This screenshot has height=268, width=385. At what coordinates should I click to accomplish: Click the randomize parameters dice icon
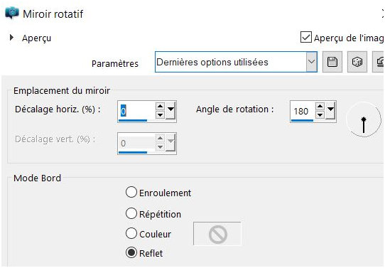[357, 62]
